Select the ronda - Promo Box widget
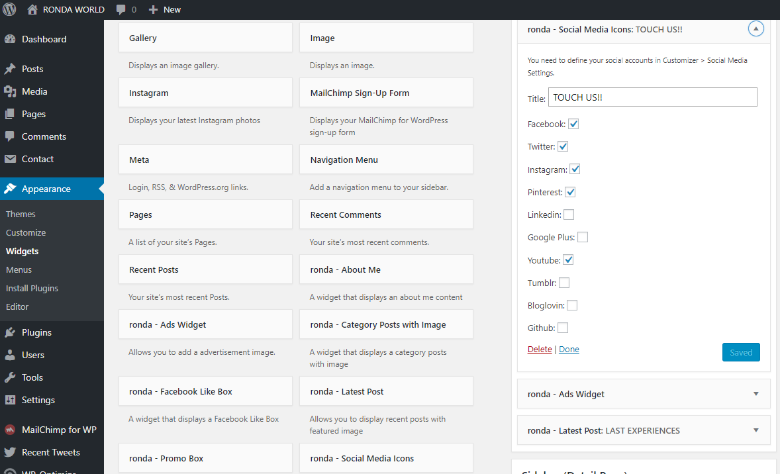This screenshot has width=780, height=474. click(205, 458)
